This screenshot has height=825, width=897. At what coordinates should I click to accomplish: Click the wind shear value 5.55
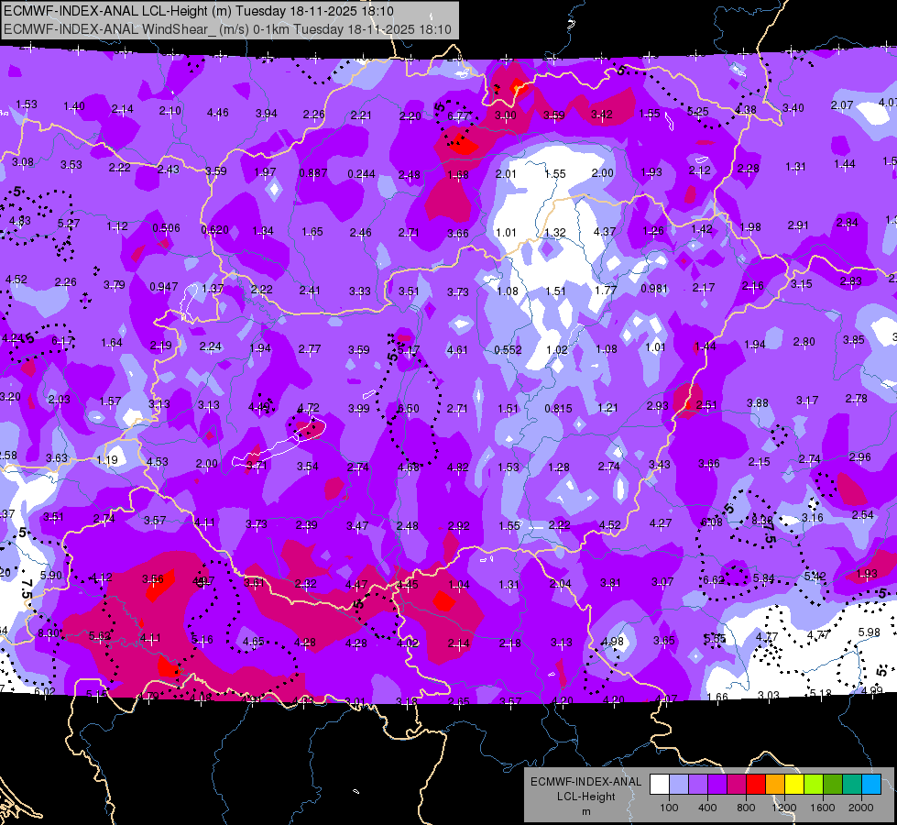point(715,638)
